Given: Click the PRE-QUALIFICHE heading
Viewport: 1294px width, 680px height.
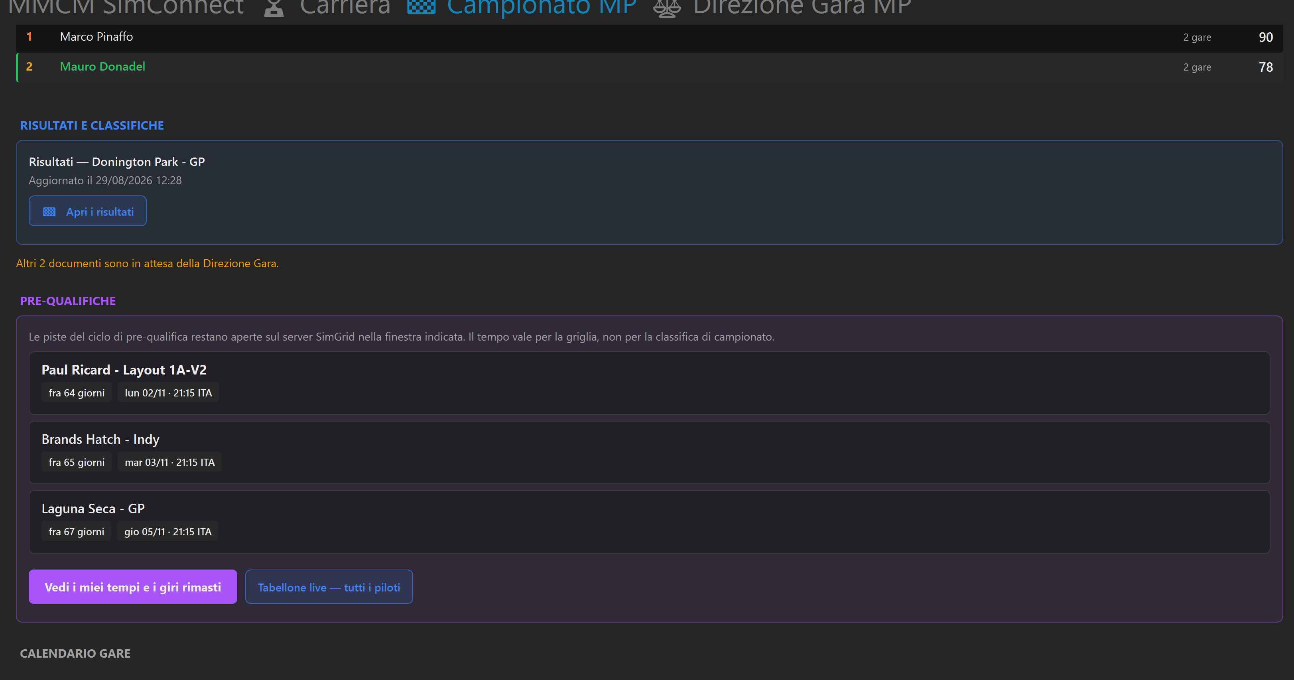Looking at the screenshot, I should (x=68, y=301).
